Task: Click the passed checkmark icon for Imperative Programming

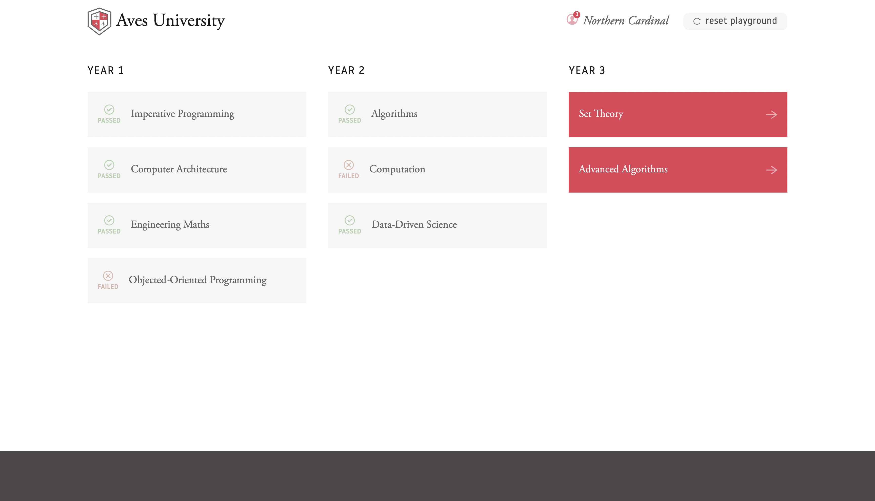Action: [109, 109]
